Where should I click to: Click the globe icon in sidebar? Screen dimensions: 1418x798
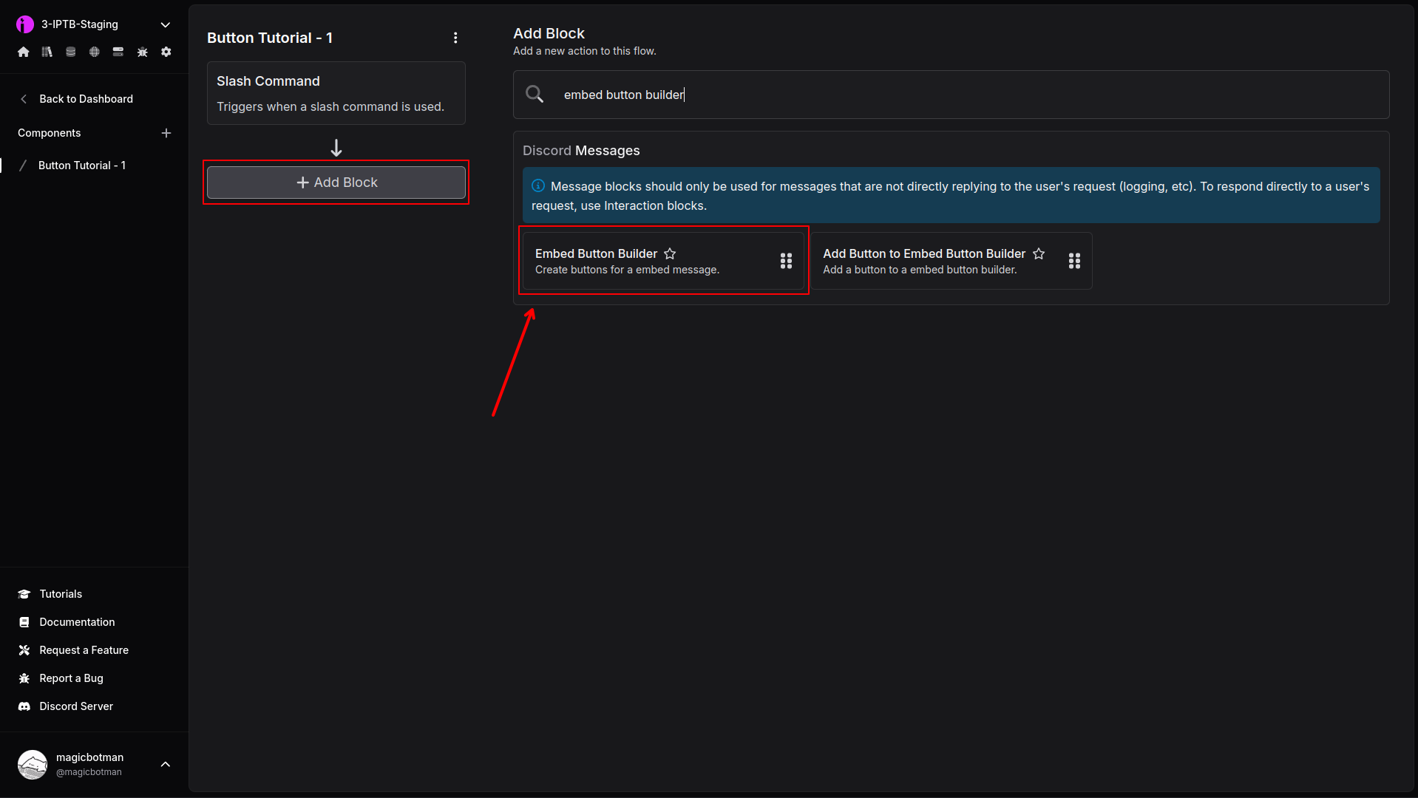(x=95, y=52)
